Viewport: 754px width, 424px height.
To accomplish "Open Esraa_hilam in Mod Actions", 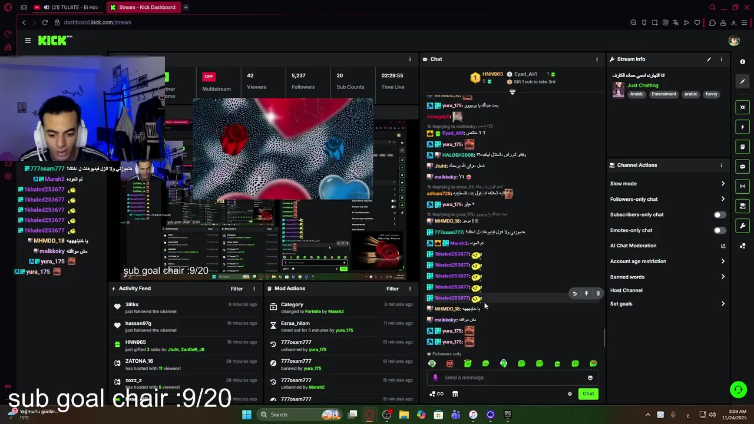I will click(295, 323).
